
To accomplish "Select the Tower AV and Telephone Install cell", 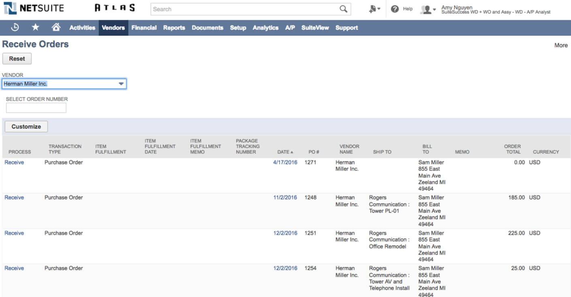I will 389,278.
